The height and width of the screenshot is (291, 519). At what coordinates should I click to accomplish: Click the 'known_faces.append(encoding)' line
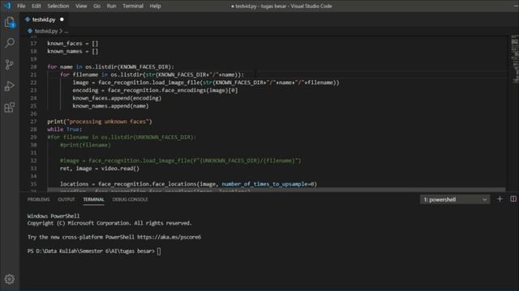click(x=117, y=98)
